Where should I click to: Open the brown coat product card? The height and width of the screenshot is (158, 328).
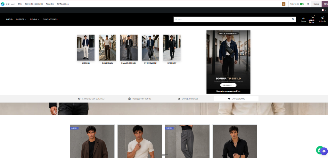click(92, 141)
